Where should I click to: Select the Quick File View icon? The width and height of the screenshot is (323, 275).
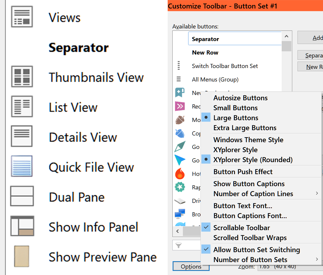point(22,166)
